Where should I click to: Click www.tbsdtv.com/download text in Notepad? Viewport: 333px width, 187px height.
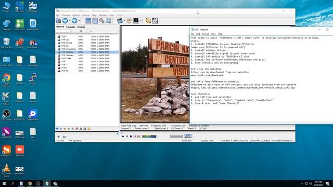point(207,75)
